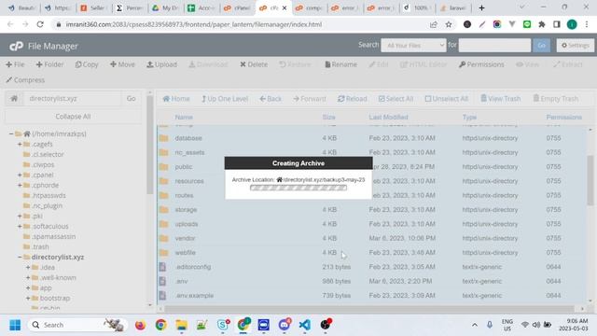Click the file list horizontal scrollbar
The height and width of the screenshot is (336, 597).
(x=368, y=308)
